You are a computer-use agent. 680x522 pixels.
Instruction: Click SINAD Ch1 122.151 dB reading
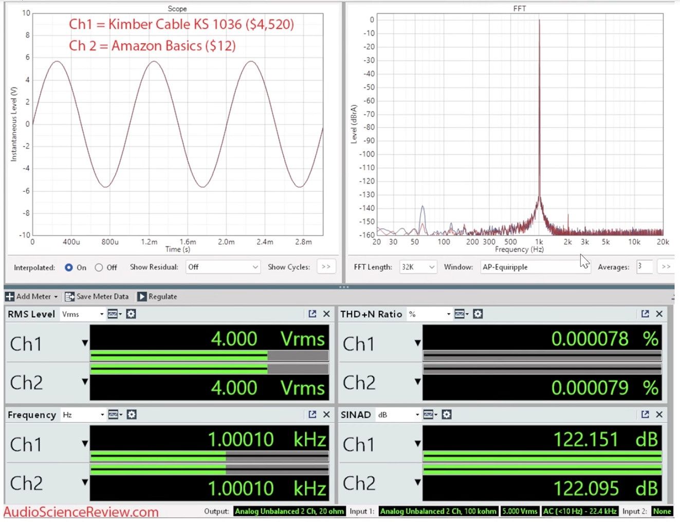tap(605, 440)
